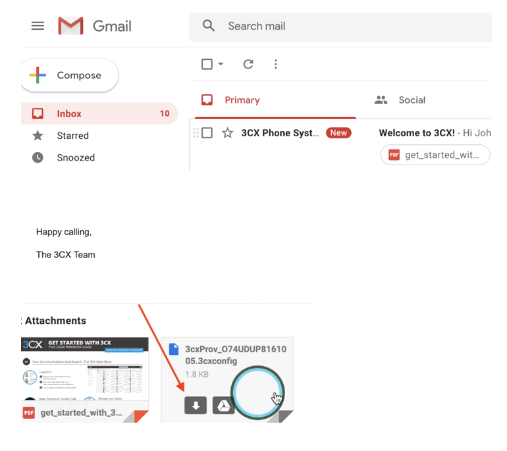Download the 3cxconfig attachment
The height and width of the screenshot is (451, 507).
pyautogui.click(x=196, y=406)
